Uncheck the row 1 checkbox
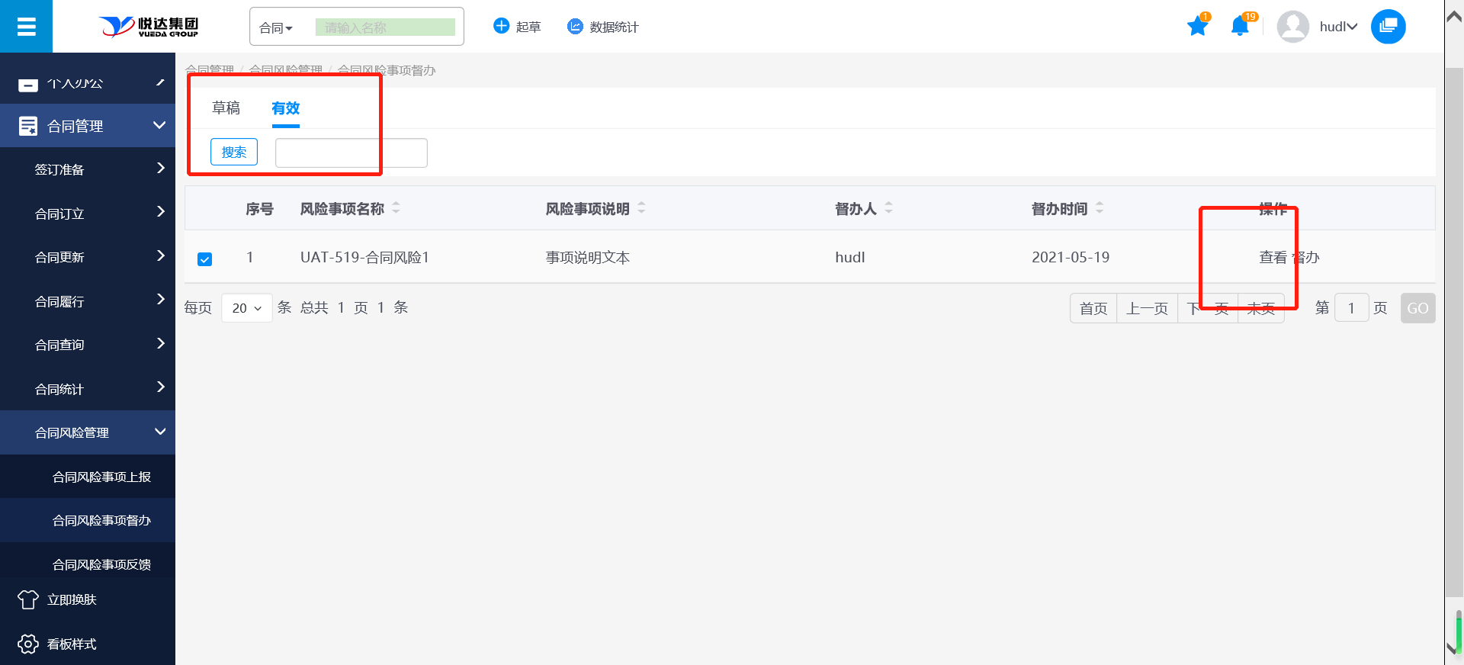This screenshot has height=665, width=1464. pos(204,259)
